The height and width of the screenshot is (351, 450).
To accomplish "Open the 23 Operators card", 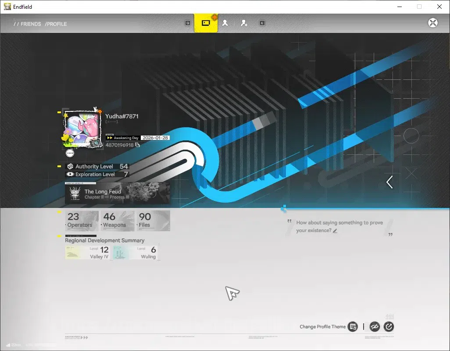I will pos(82,221).
